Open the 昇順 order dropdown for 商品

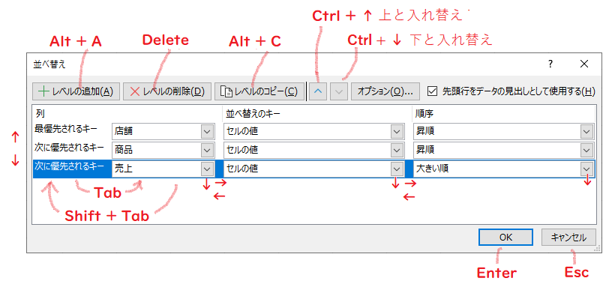586,150
